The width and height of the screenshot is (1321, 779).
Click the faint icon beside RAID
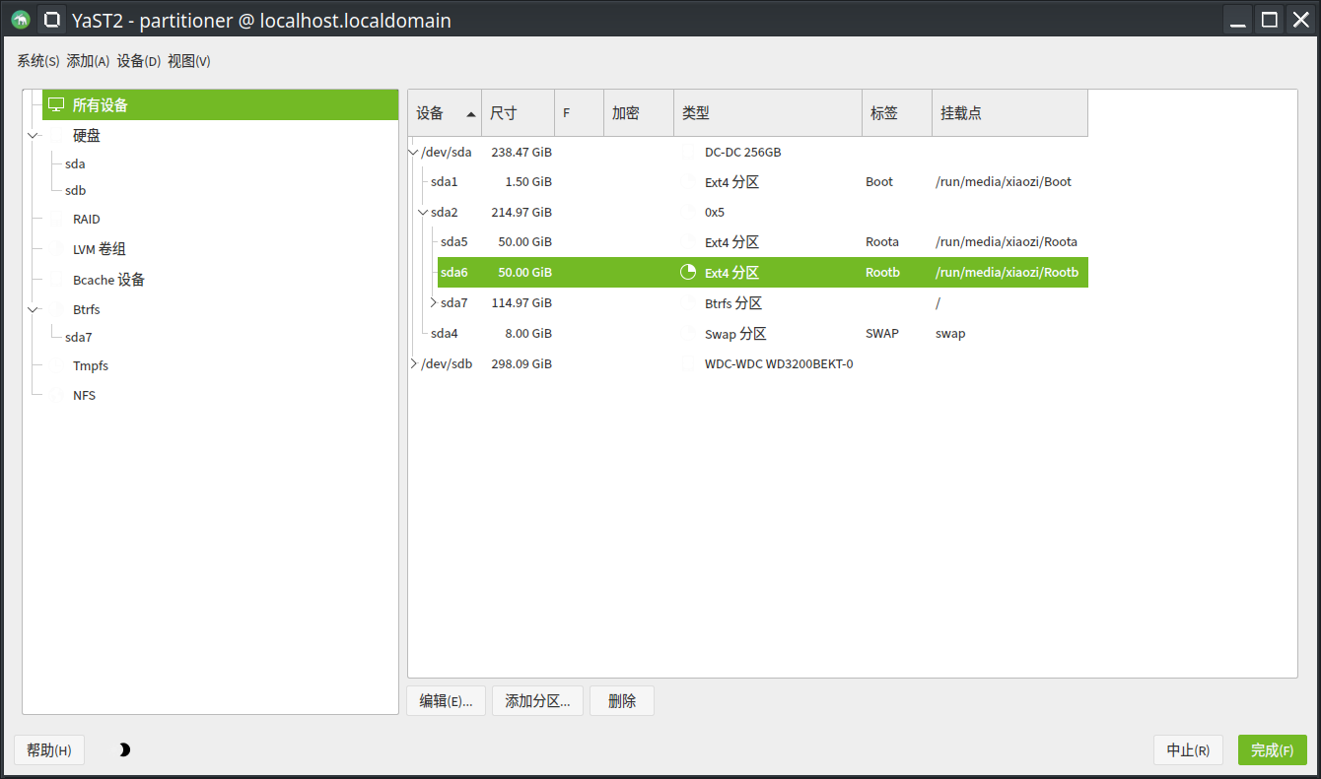click(x=57, y=219)
